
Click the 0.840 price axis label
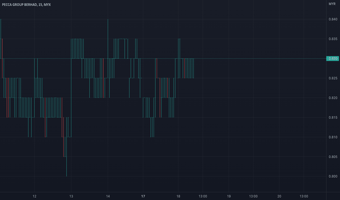[x=333, y=19]
